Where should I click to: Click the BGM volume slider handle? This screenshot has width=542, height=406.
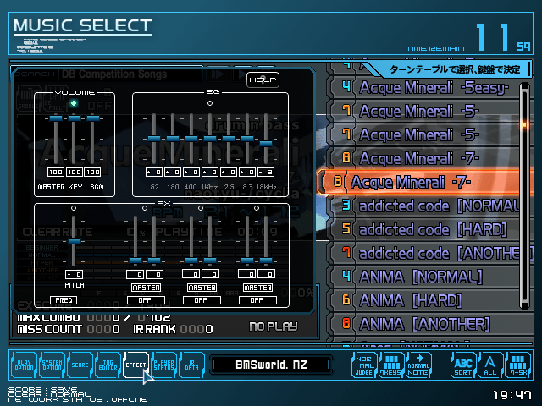tap(93, 118)
